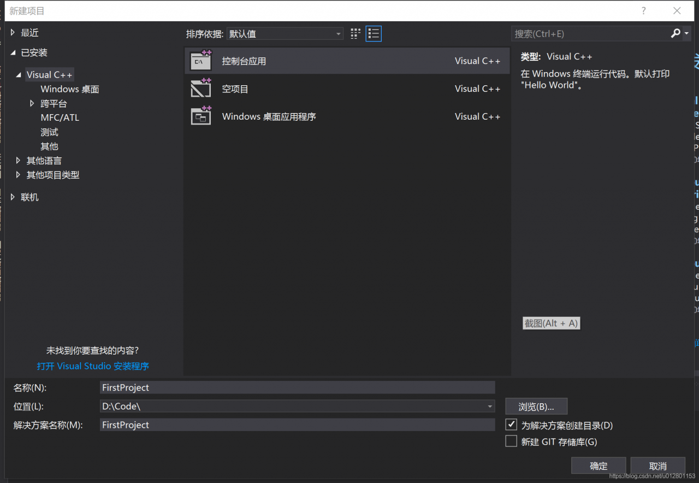The width and height of the screenshot is (699, 483).
Task: Expand the 跨平台 tree node
Action: click(32, 103)
